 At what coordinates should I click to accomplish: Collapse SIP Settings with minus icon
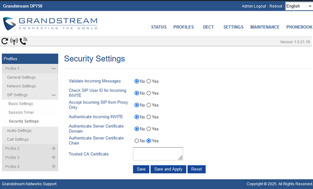point(54,95)
